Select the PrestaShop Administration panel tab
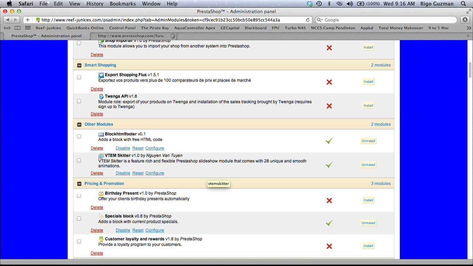The image size is (473, 266). point(46,36)
